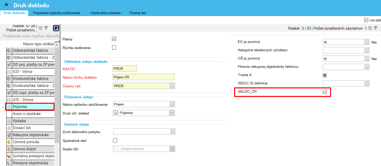Click the filter funnel icon in left list header

46,28
